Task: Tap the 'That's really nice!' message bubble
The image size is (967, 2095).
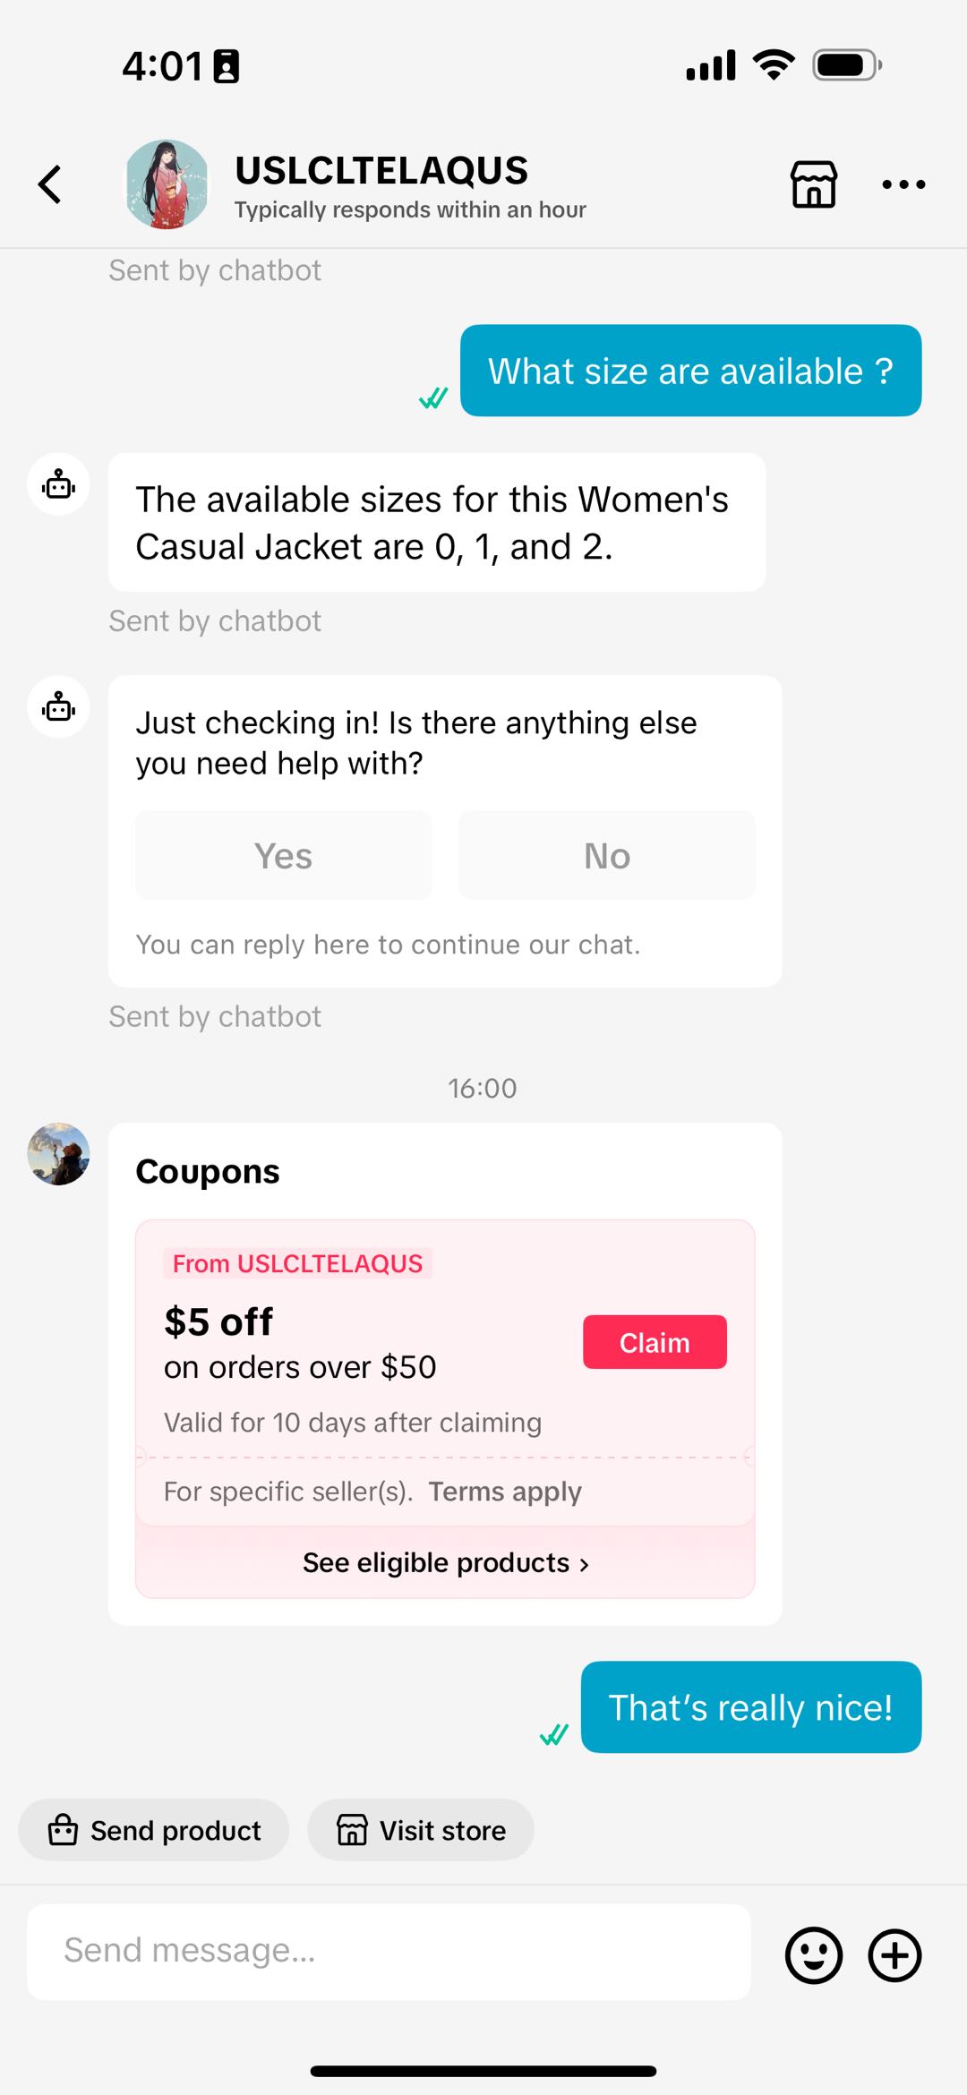Action: click(x=750, y=1707)
